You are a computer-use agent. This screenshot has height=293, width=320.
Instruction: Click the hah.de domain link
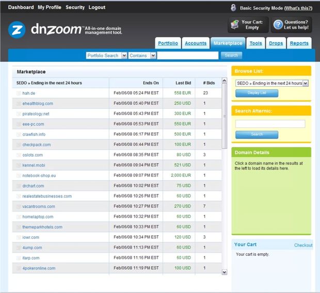(x=29, y=93)
